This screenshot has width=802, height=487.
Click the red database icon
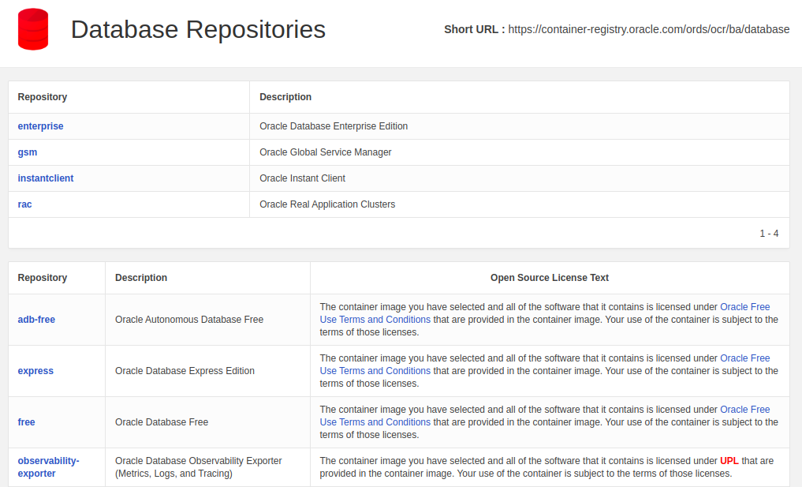tap(33, 29)
